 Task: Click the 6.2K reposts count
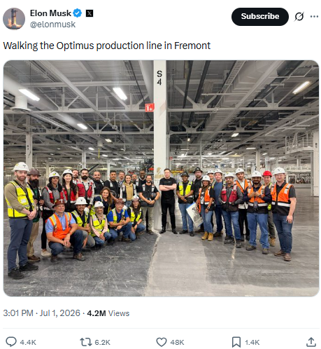pos(102,342)
